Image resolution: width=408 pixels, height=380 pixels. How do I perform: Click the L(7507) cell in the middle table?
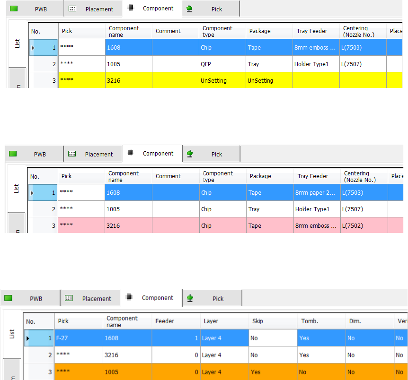[x=364, y=209]
